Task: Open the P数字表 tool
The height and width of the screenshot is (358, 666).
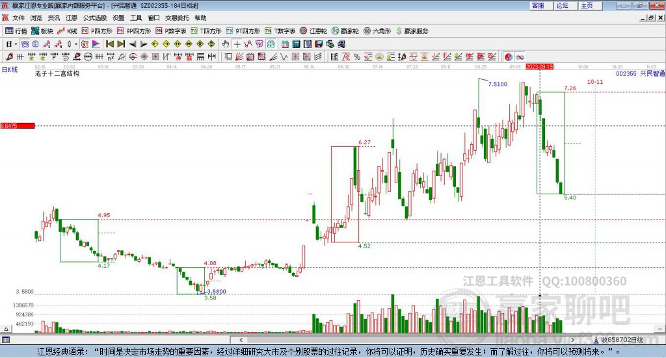Action: pos(171,31)
